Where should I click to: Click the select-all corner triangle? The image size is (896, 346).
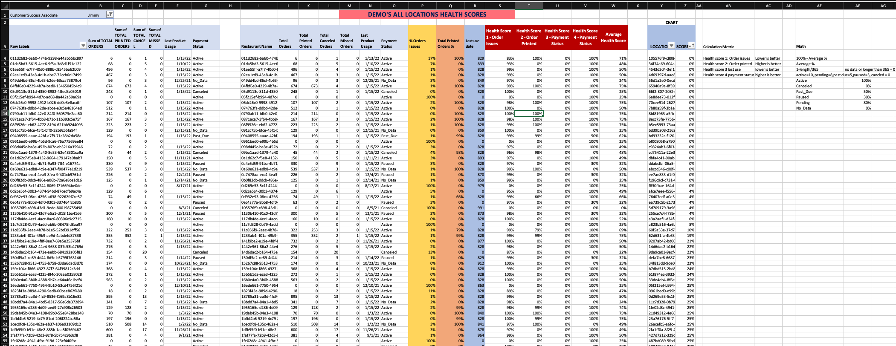click(x=4, y=6)
